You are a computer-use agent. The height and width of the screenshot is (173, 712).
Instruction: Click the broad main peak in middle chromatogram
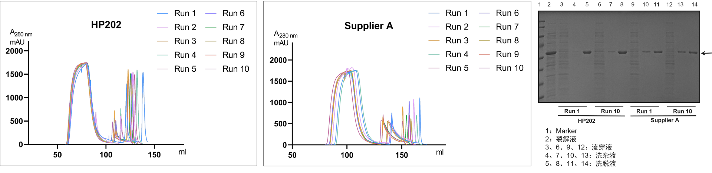point(350,72)
